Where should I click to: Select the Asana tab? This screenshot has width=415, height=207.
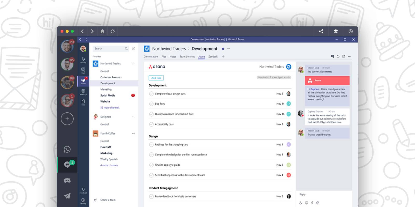(202, 56)
